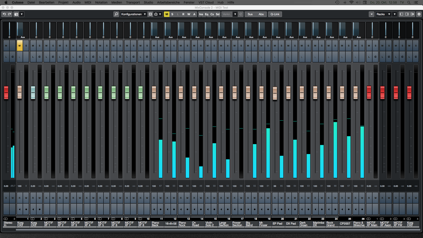423x238 pixels.
Task: Open the MixConsole settings gear
Action: tap(419, 14)
